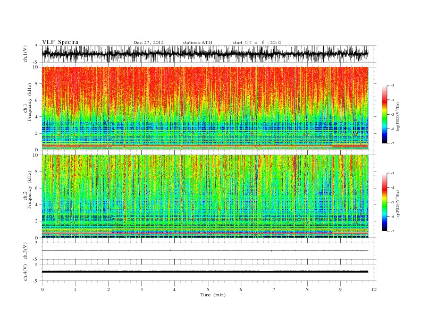Click the time axis tick '0'
The image size is (421, 325).
[42, 289]
